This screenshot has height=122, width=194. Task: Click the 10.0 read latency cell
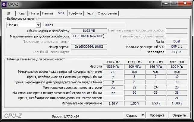(x=177, y=72)
